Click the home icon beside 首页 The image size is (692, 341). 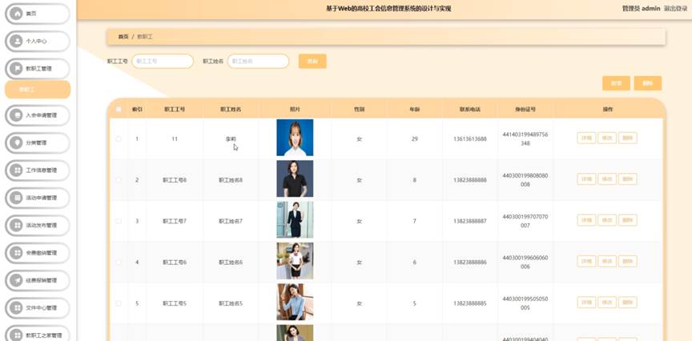(16, 14)
